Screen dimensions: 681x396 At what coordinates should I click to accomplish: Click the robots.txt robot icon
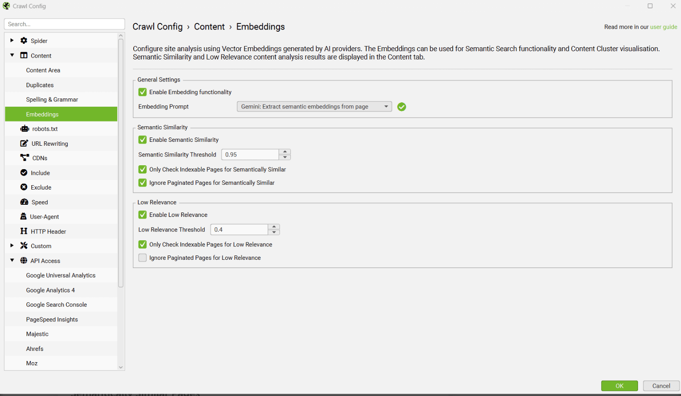point(25,129)
